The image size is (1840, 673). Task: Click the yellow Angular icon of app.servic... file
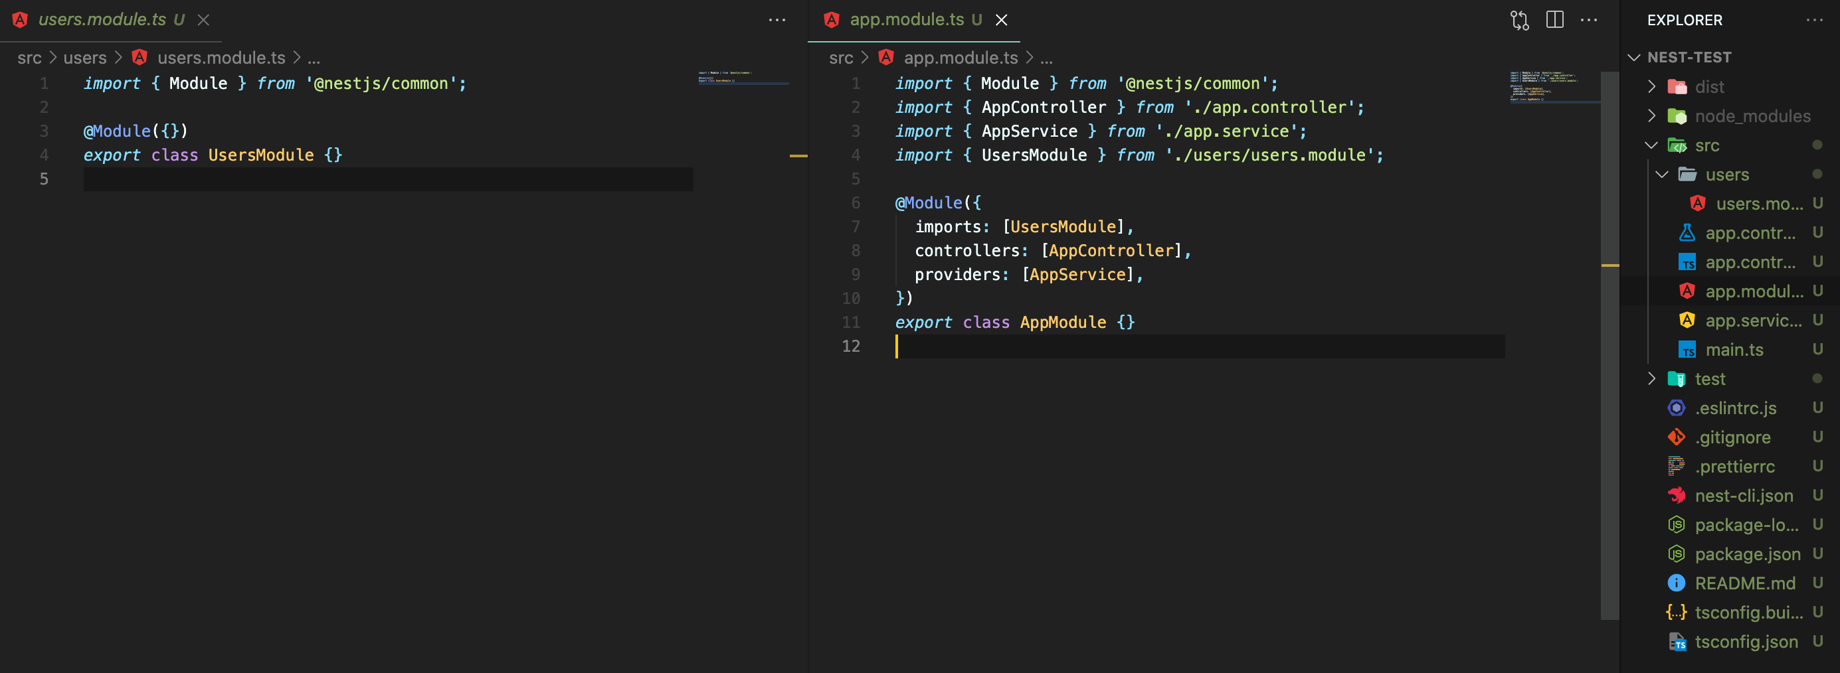[1687, 321]
